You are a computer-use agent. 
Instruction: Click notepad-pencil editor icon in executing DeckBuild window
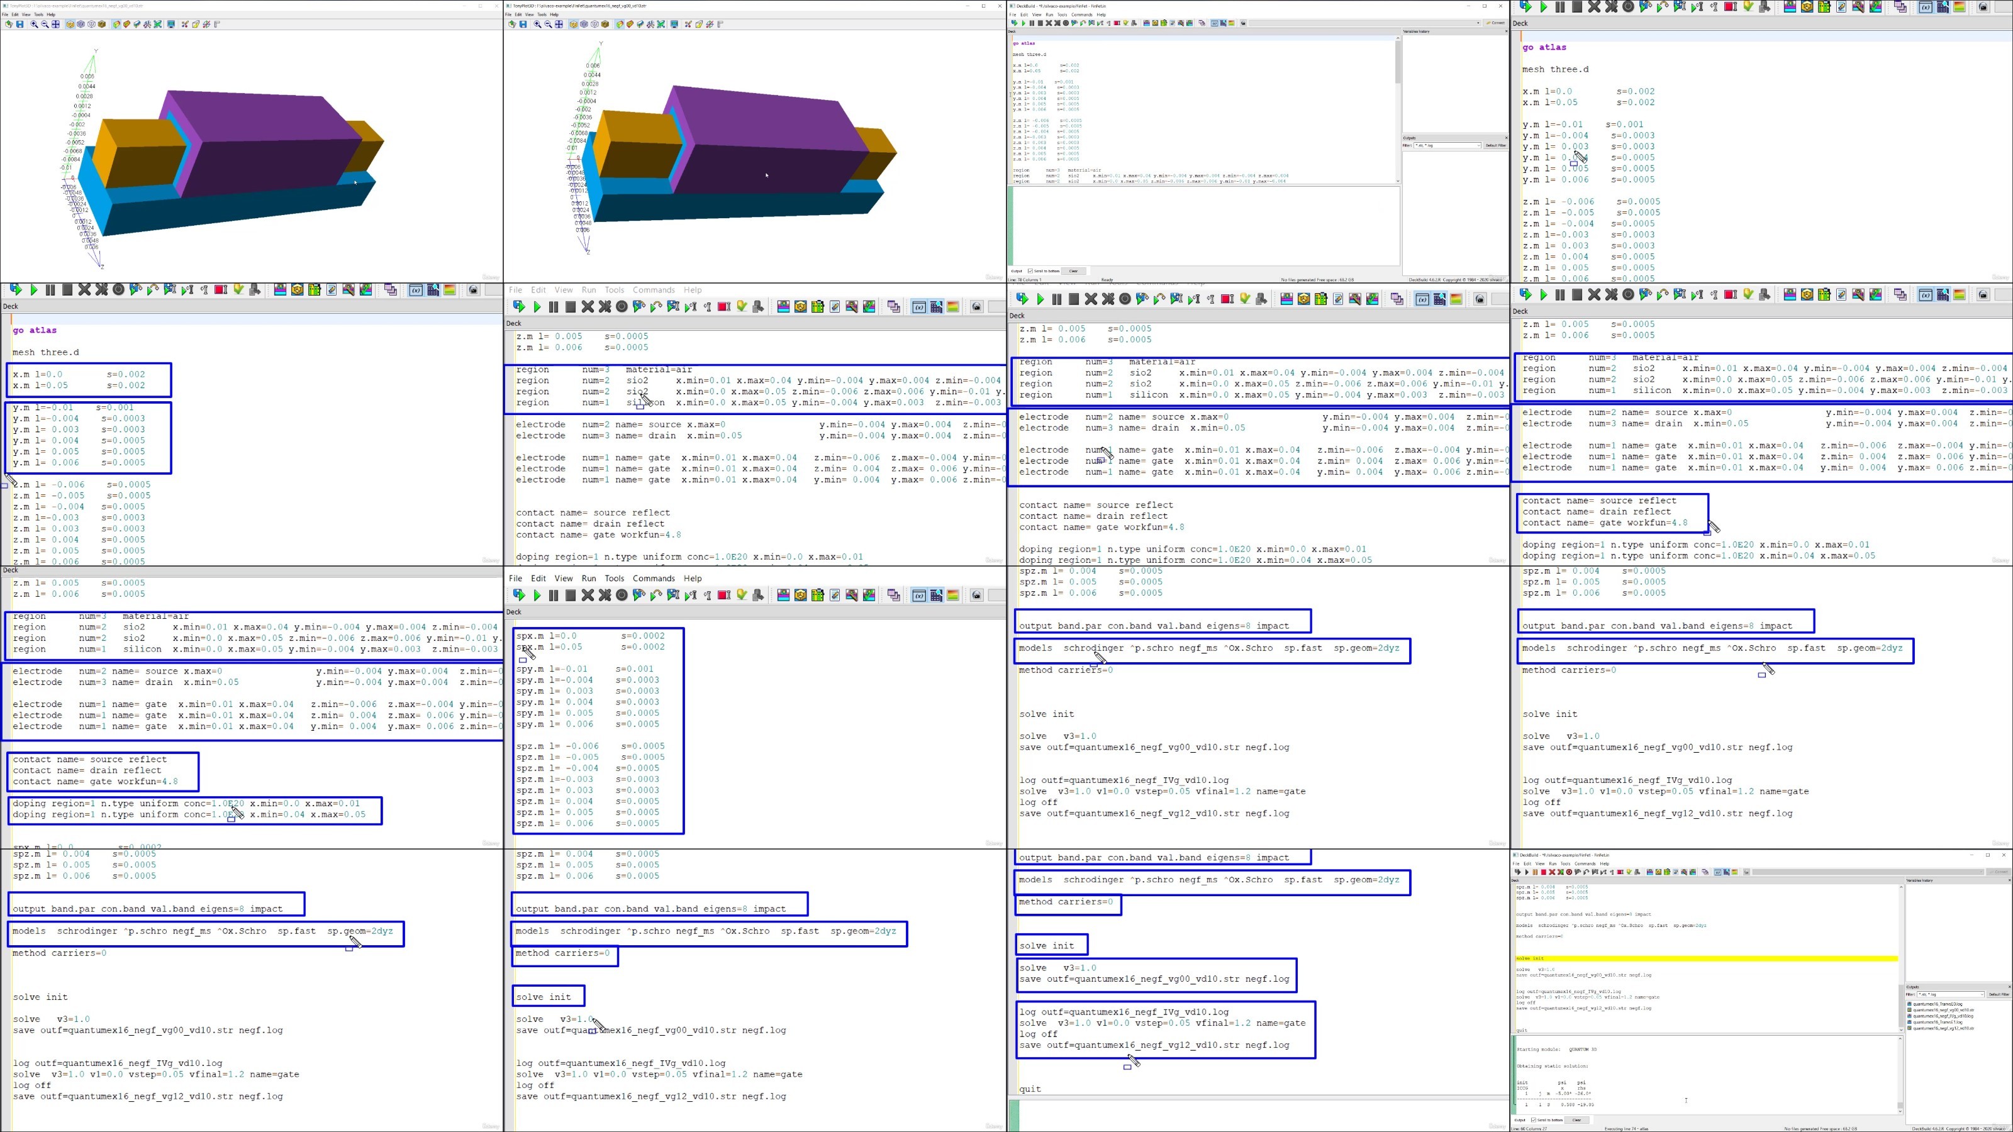pyautogui.click(x=1675, y=873)
